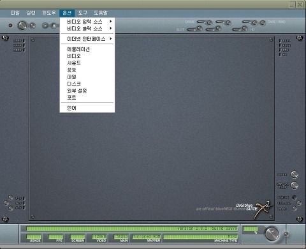The height and width of the screenshot is (249, 306).
Task: Click the tape knob left of the rewind knob
Action: coord(254,22)
